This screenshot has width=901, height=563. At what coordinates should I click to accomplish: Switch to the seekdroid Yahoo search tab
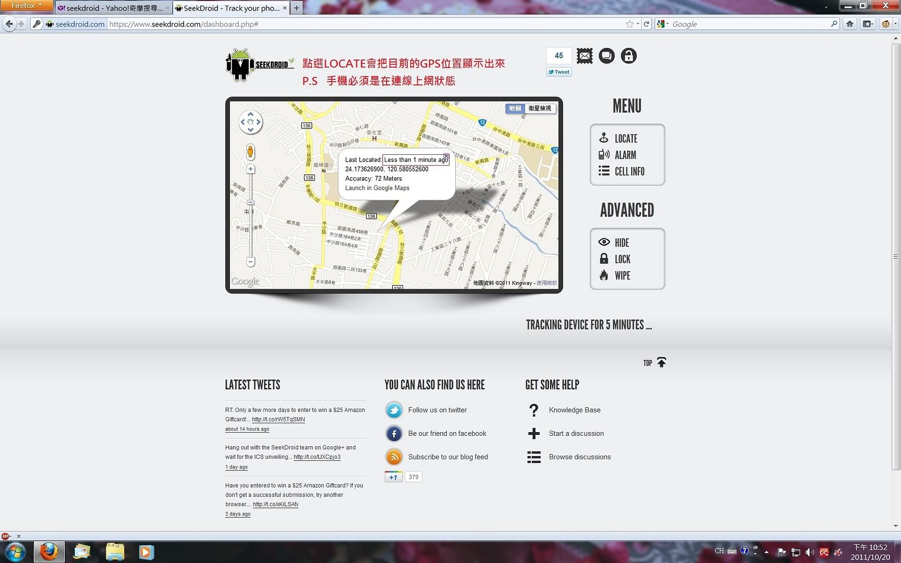pos(113,8)
